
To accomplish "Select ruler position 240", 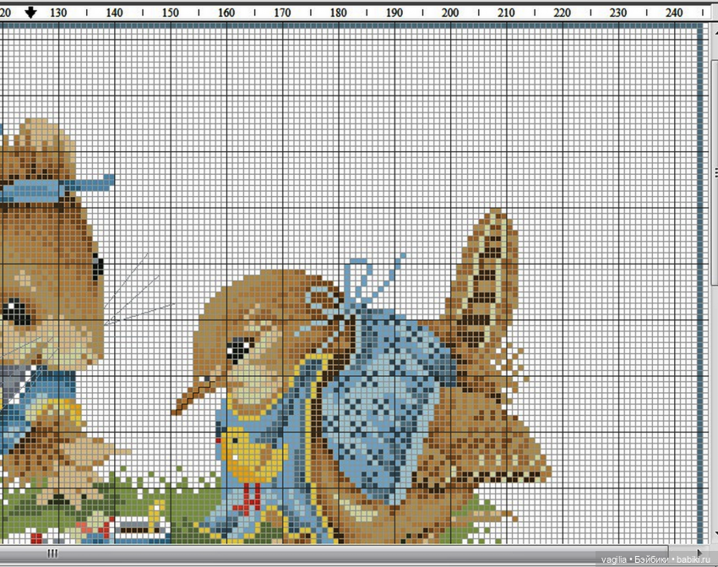I will tap(673, 13).
